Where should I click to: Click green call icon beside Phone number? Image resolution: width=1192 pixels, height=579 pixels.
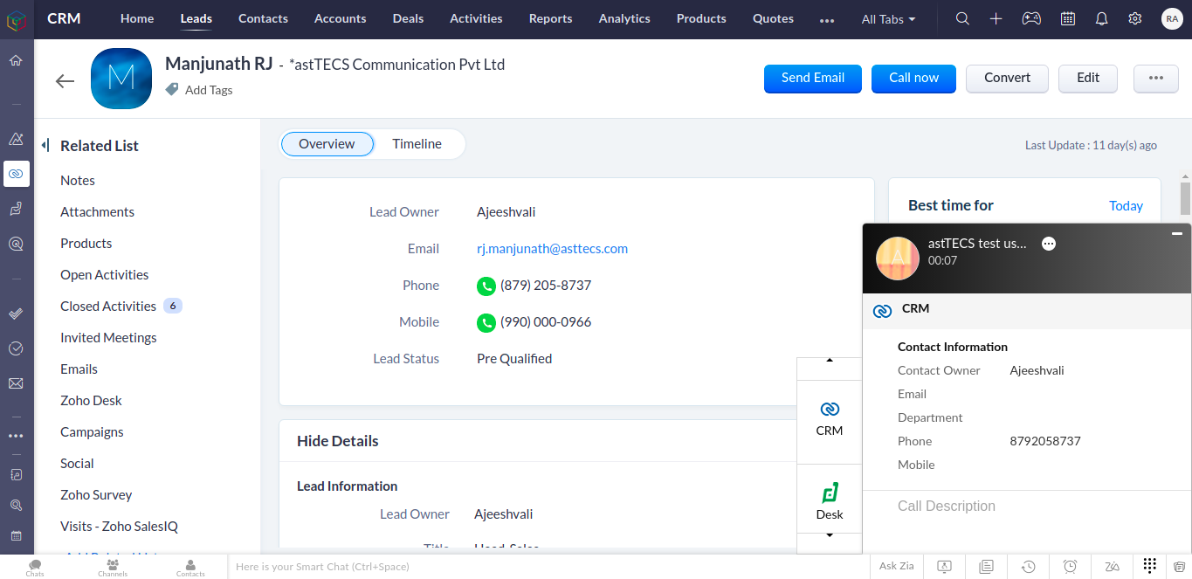click(x=486, y=286)
